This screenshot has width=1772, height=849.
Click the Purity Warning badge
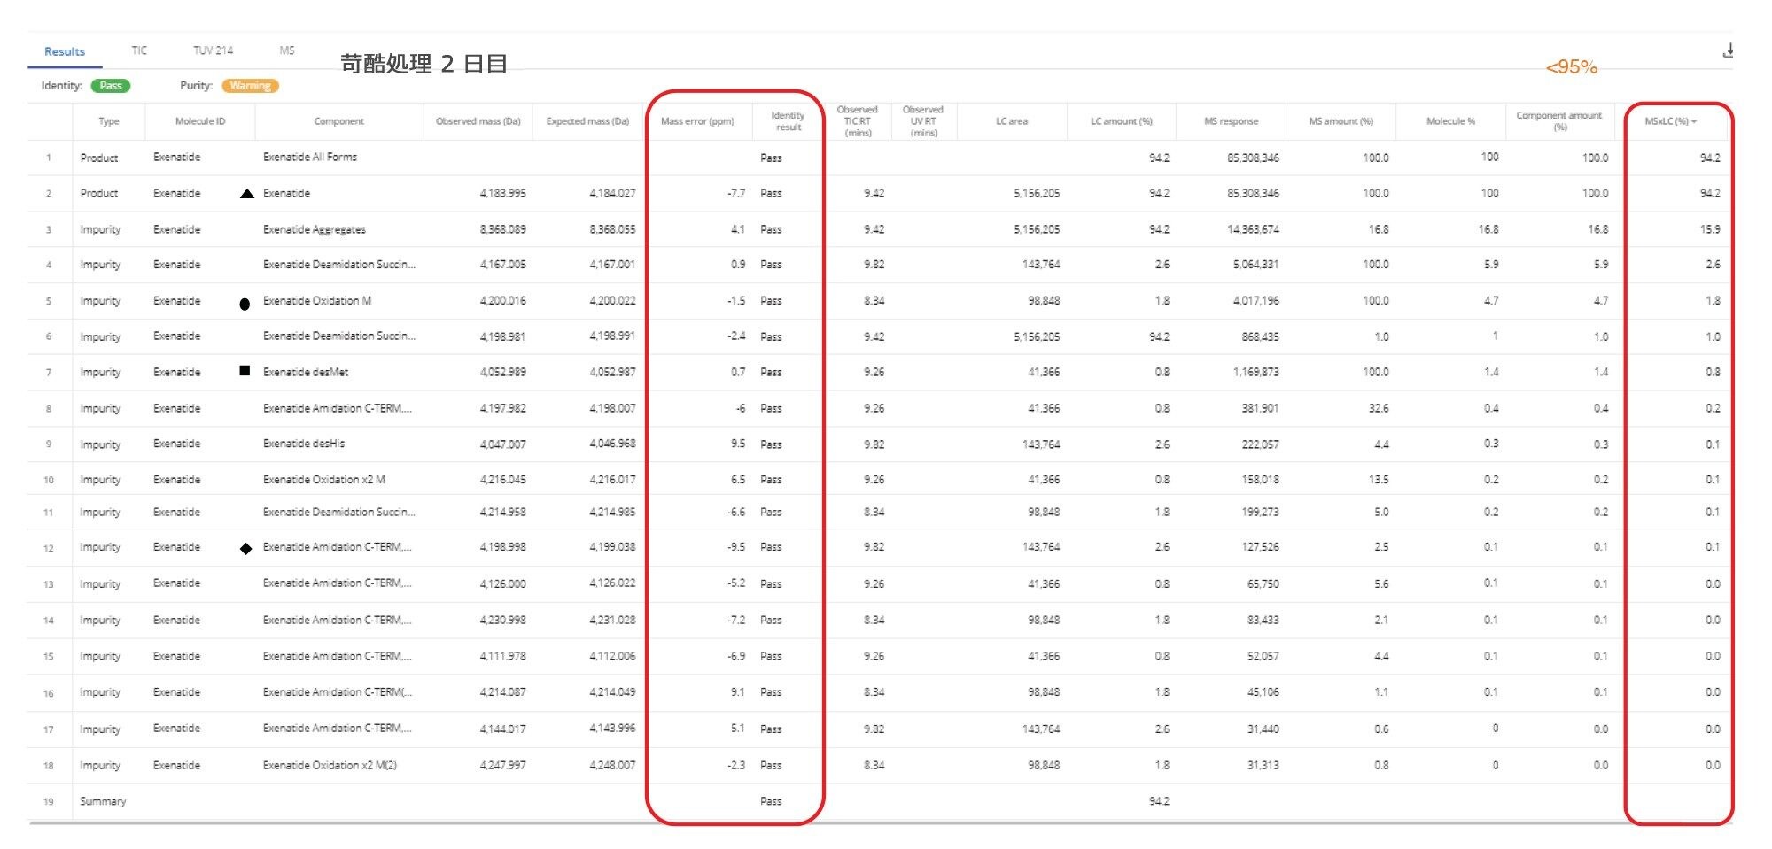(251, 86)
